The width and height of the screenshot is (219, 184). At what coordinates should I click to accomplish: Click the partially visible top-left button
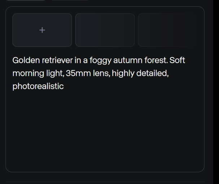click(26, 0)
